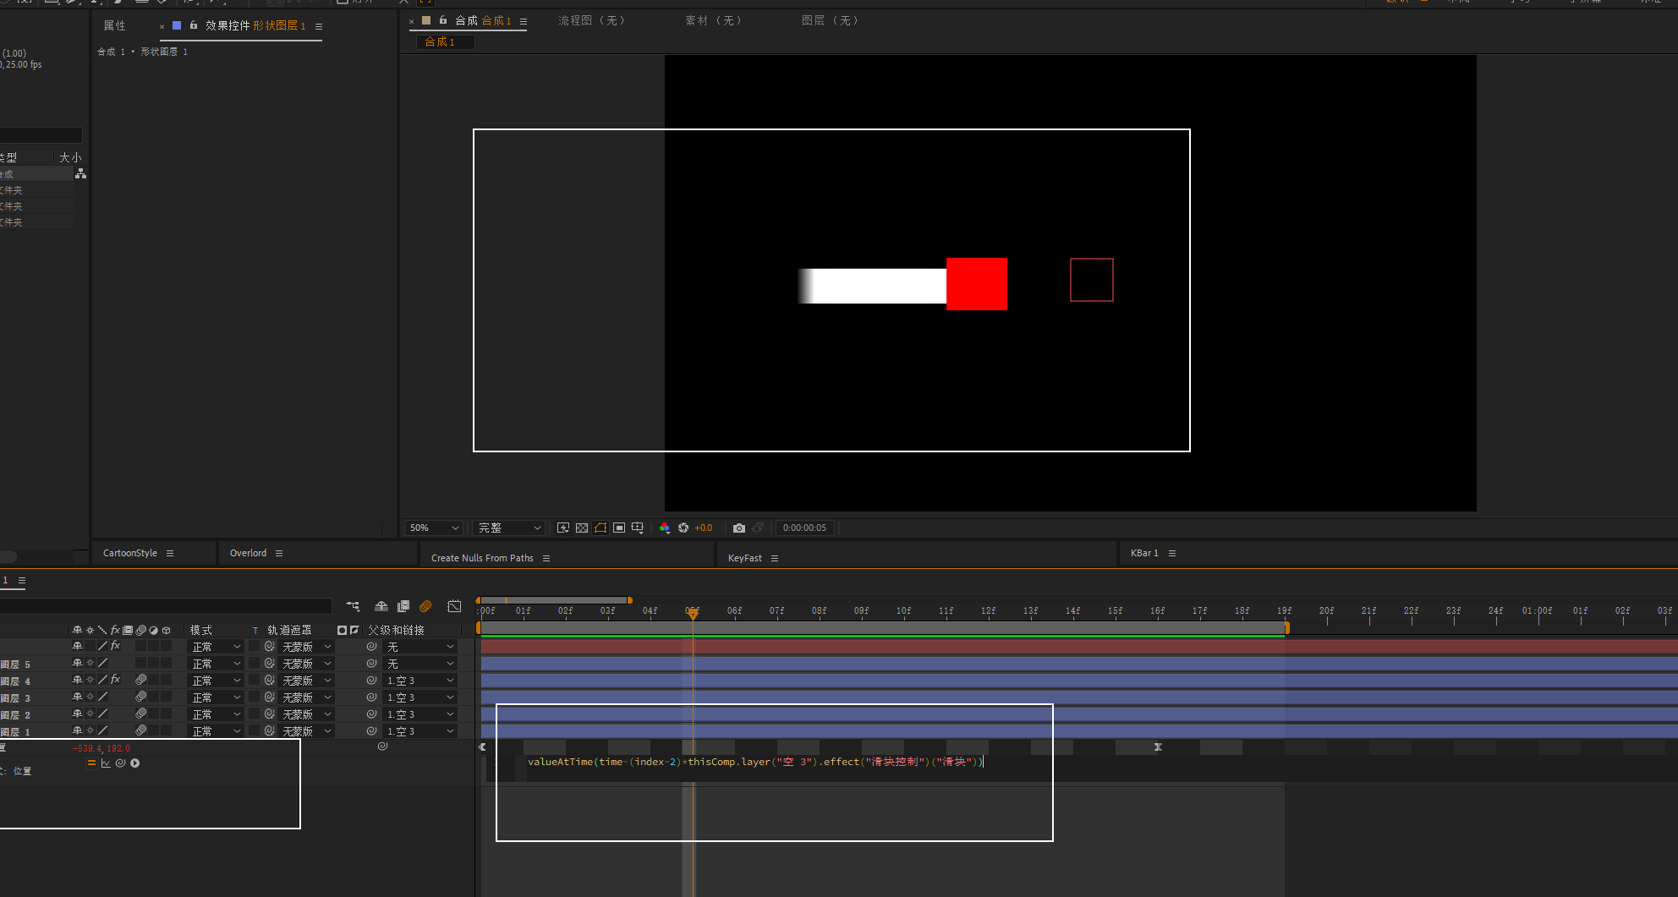1678x897 pixels.
Task: Toggle the equals sign to enable the expression
Action: click(91, 763)
